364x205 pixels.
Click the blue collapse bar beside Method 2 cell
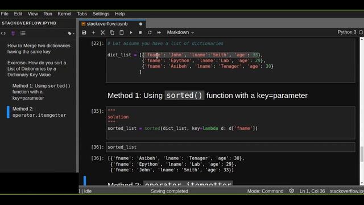85,181
